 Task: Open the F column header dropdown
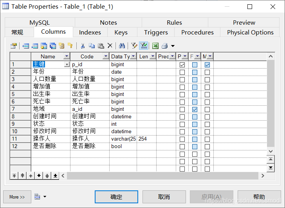pyautogui.click(x=197, y=56)
